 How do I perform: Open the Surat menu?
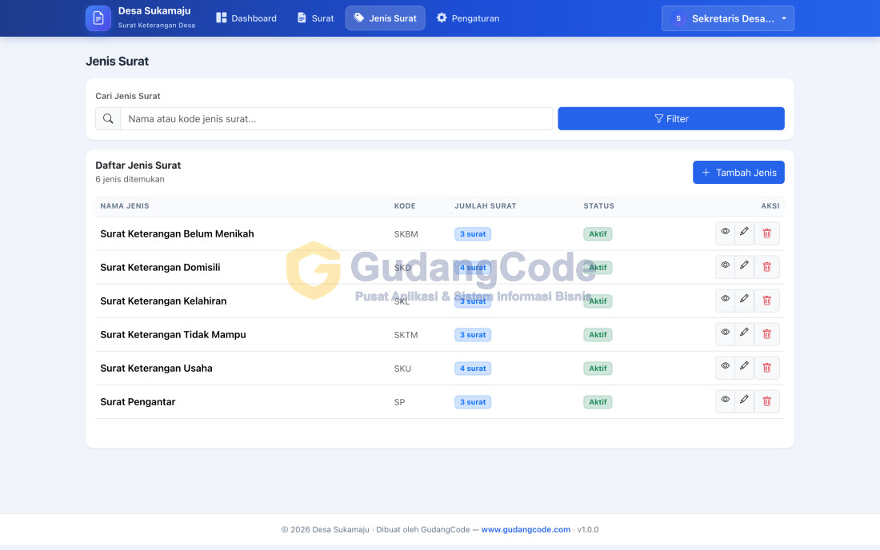pos(315,18)
